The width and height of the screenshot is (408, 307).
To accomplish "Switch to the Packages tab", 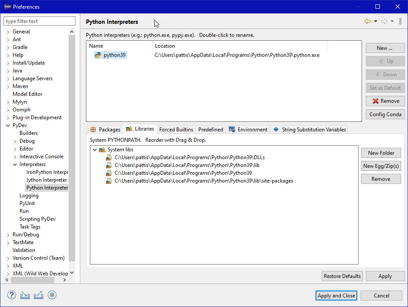I will pyautogui.click(x=105, y=129).
